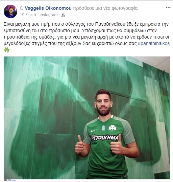This screenshot has height=182, width=173.
Task: Click the player's right thumbs-up hand
Action: click(x=79, y=145)
